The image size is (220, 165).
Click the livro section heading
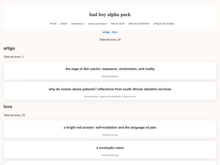pos(8,107)
